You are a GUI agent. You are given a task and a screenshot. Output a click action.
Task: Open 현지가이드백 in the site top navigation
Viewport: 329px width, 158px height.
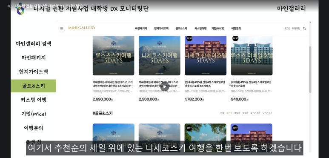coord(161,29)
